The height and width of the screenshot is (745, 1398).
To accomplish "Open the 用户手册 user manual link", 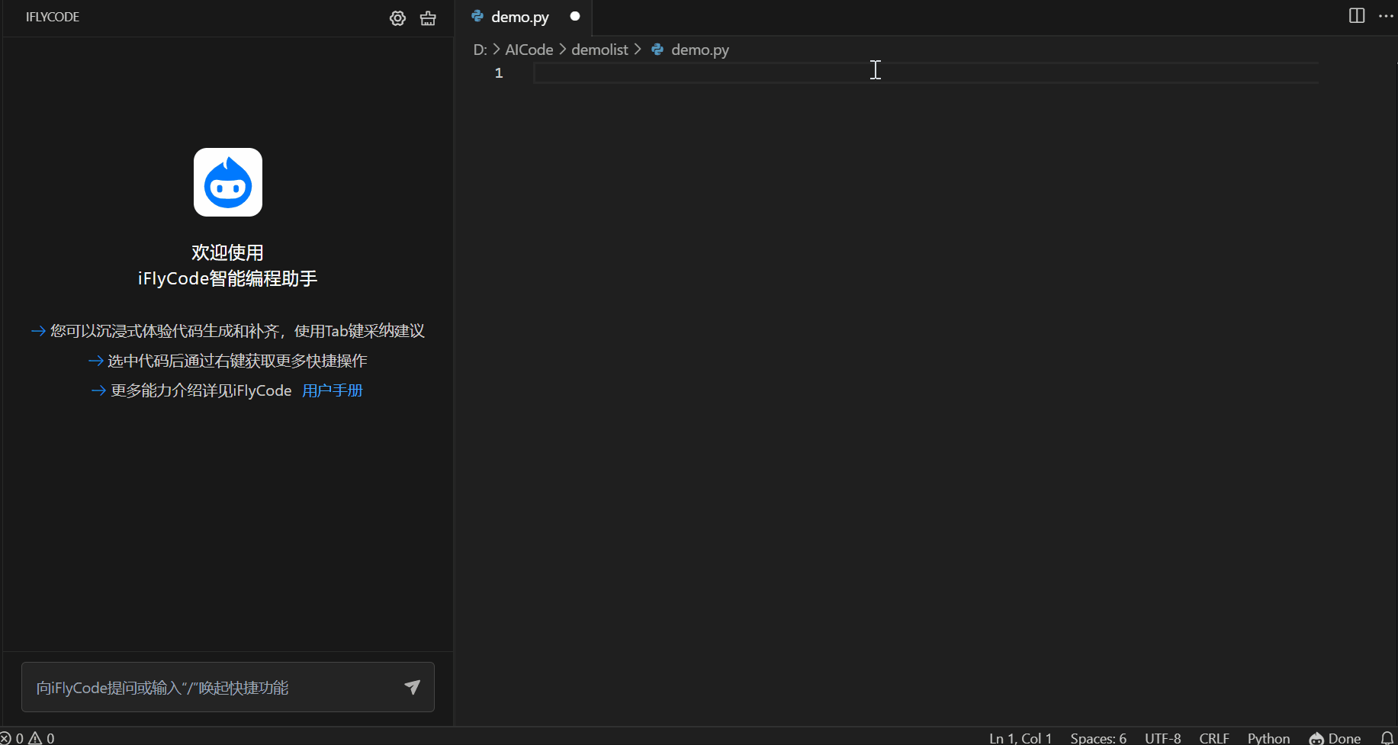I will (332, 390).
